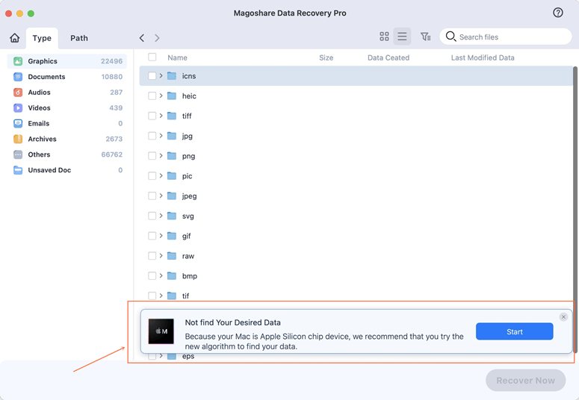Viewport: 579px width, 400px height.
Task: Select the bmp folder name
Action: (x=190, y=276)
